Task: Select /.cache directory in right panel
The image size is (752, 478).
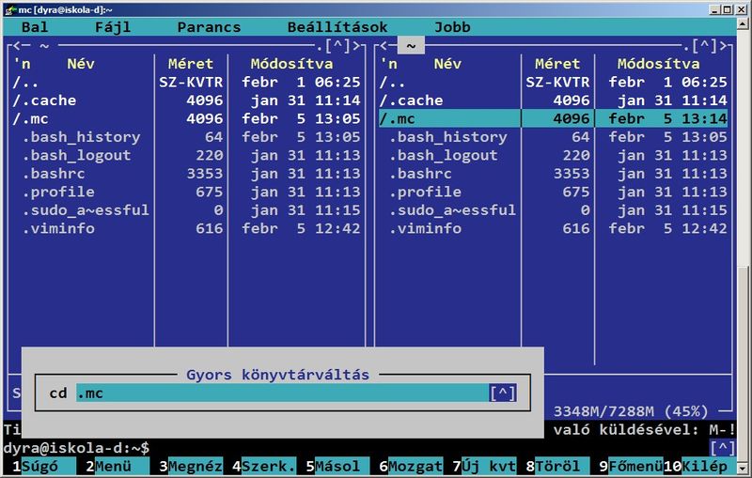Action: pos(554,100)
